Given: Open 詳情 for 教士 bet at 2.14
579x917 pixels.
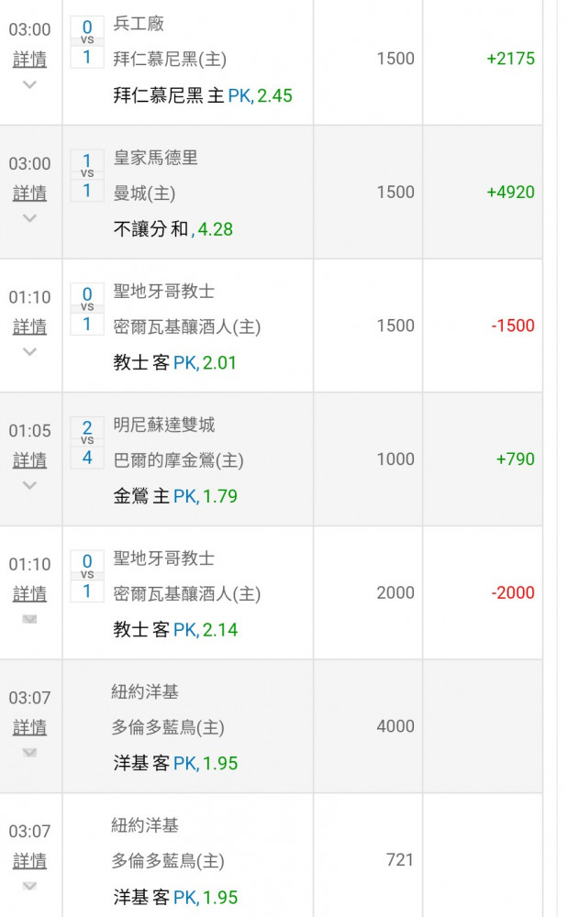Looking at the screenshot, I should pyautogui.click(x=30, y=593).
